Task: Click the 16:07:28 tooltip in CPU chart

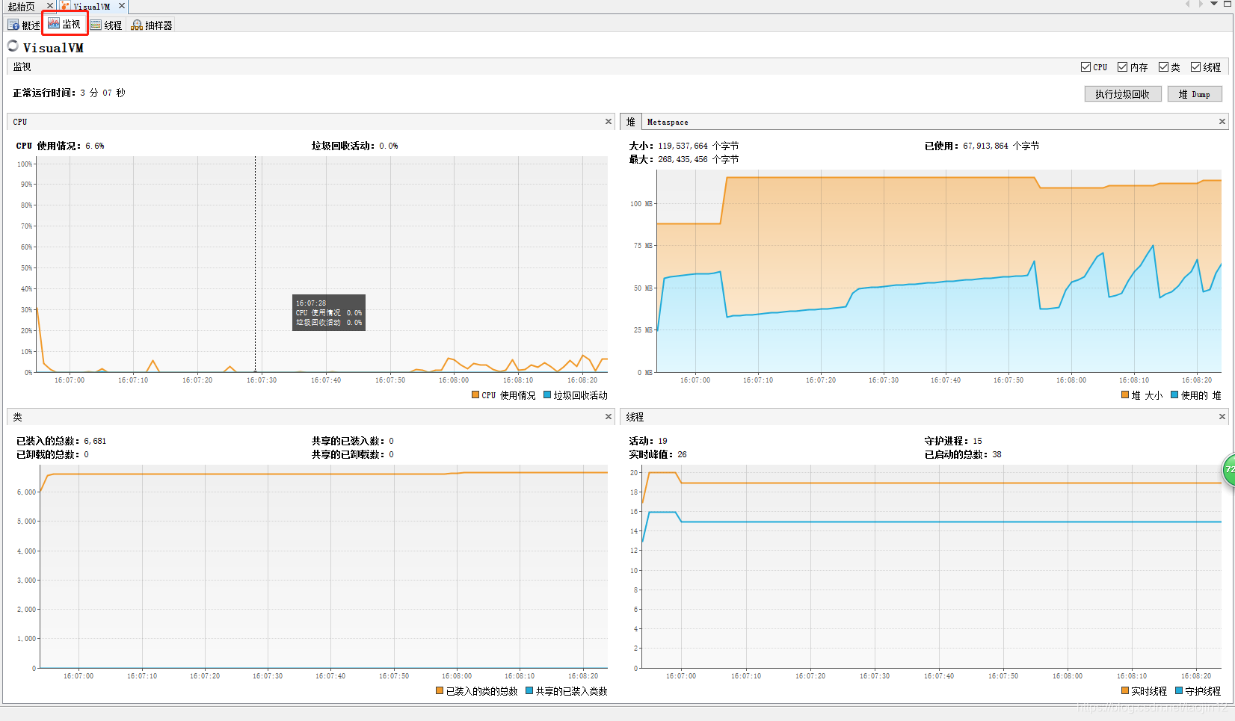Action: click(x=329, y=312)
